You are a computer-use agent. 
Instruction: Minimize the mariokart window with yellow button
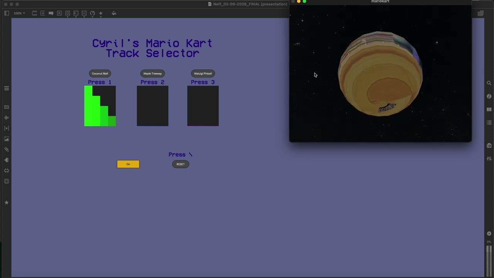point(299,2)
